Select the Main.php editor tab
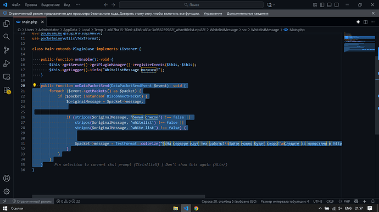 coord(30,22)
